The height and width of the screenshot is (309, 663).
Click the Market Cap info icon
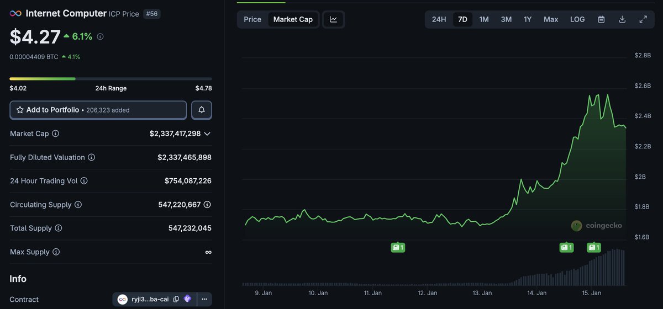point(56,134)
